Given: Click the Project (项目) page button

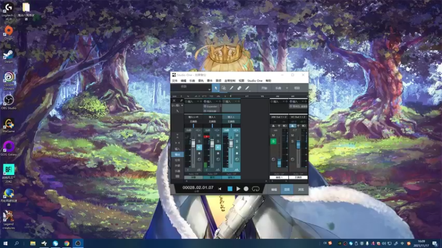Looking at the screenshot, I should pos(297,88).
